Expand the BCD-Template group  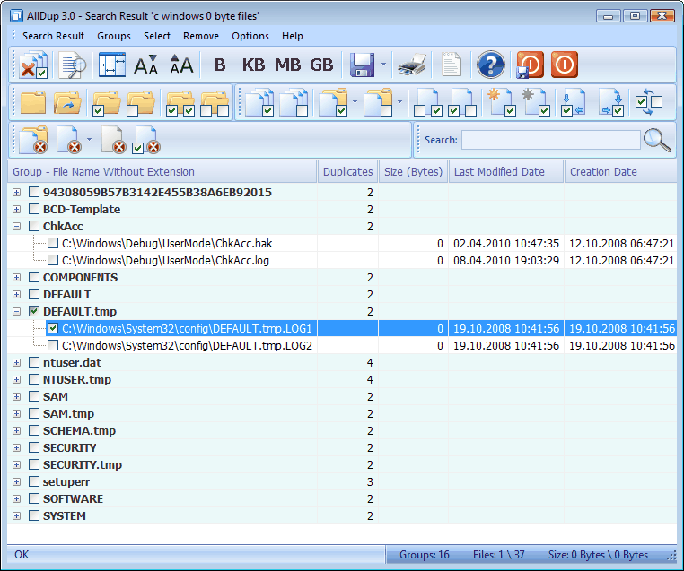point(16,209)
